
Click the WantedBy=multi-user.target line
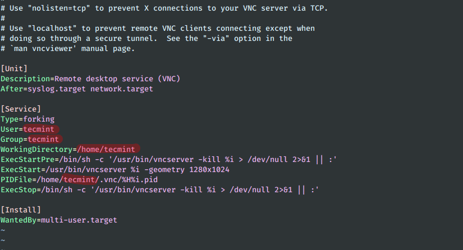click(x=59, y=220)
